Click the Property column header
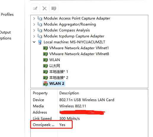 (x=40, y=93)
